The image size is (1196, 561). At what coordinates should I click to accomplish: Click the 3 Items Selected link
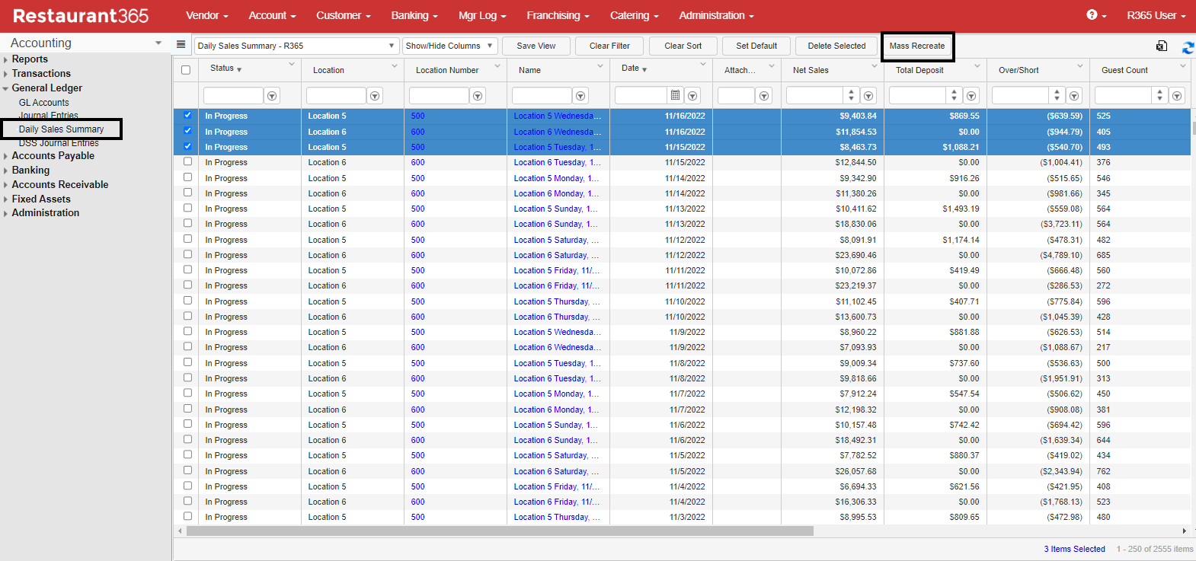coord(1074,549)
